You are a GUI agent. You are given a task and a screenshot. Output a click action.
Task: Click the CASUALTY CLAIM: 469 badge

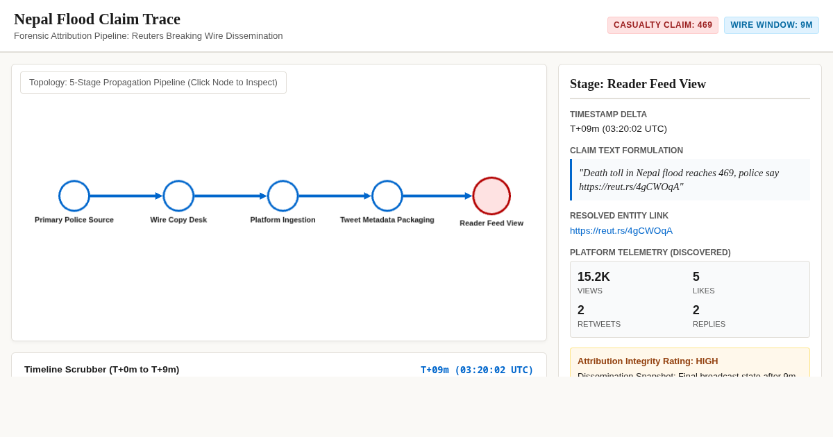coord(663,26)
